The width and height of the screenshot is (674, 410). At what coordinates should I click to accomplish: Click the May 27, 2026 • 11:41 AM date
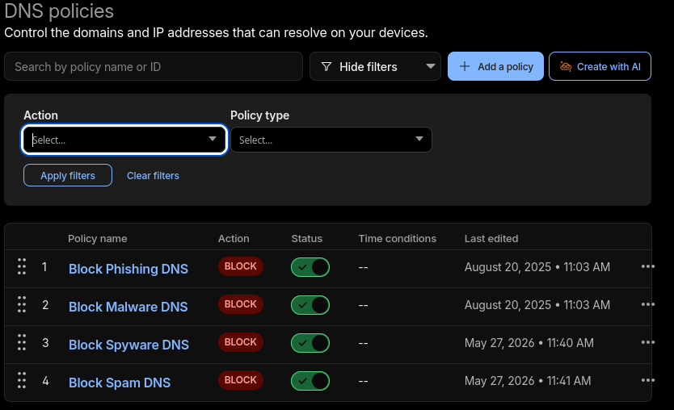coord(528,380)
